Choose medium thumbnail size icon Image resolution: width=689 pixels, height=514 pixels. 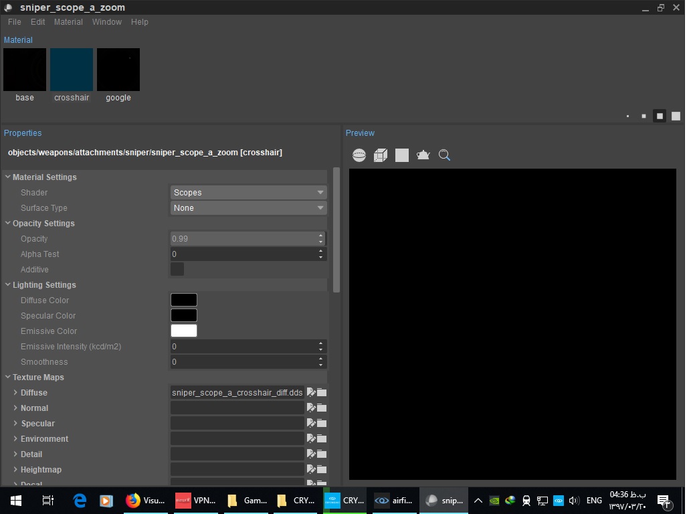660,116
